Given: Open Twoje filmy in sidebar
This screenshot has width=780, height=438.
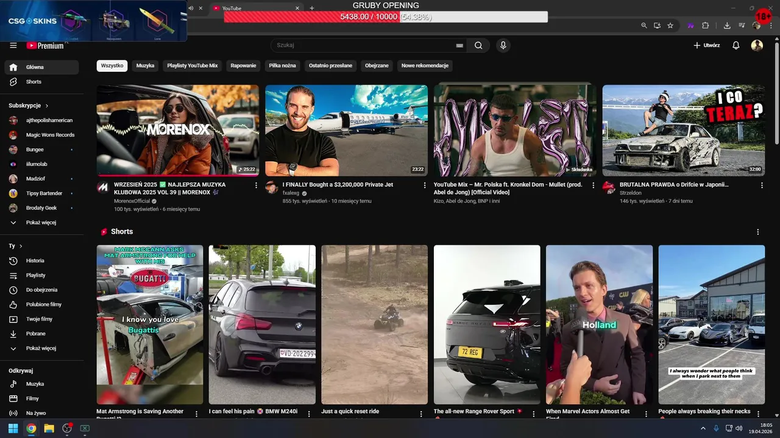Looking at the screenshot, I should click(41, 319).
